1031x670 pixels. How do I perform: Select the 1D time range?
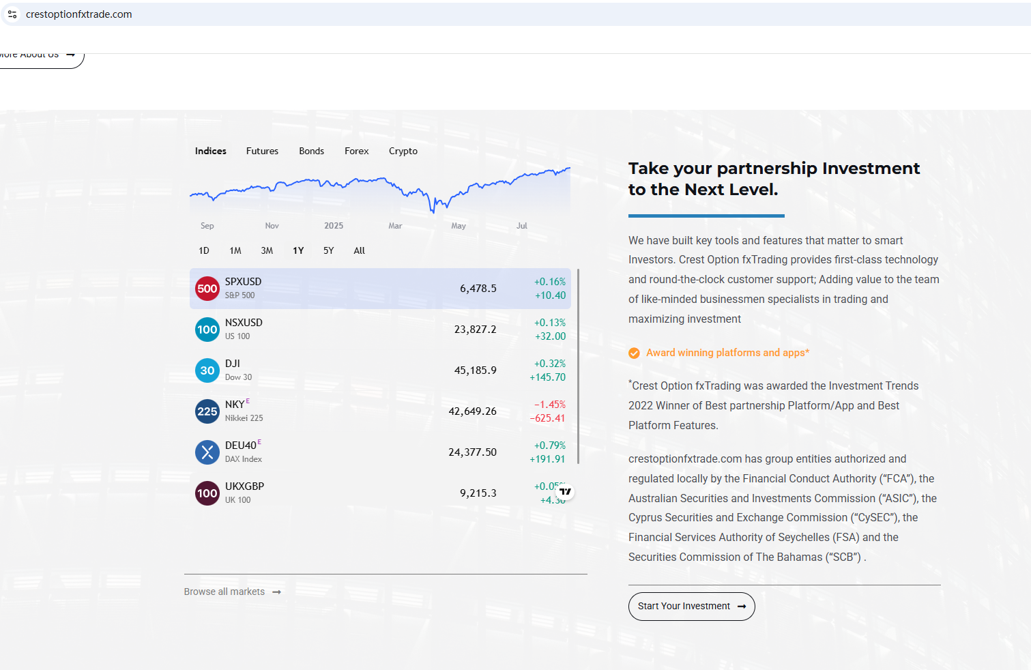[x=204, y=250]
